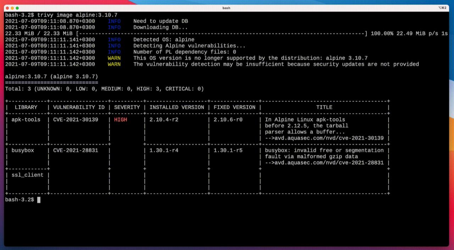Click the 'Downloading DB...' log message

(x=161, y=27)
